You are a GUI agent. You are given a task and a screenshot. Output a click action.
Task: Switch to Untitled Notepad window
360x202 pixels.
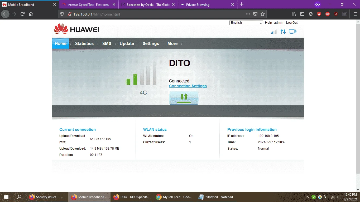click(x=216, y=197)
